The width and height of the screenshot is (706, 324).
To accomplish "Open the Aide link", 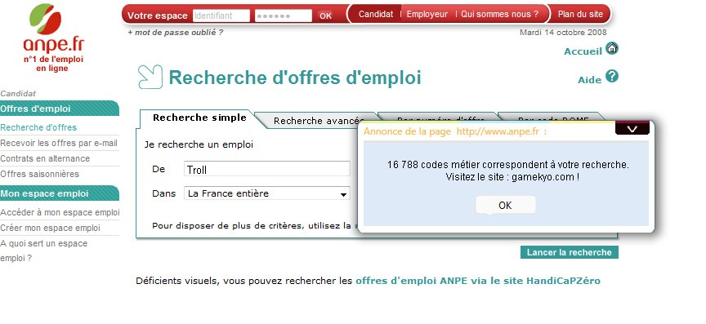I will (589, 80).
